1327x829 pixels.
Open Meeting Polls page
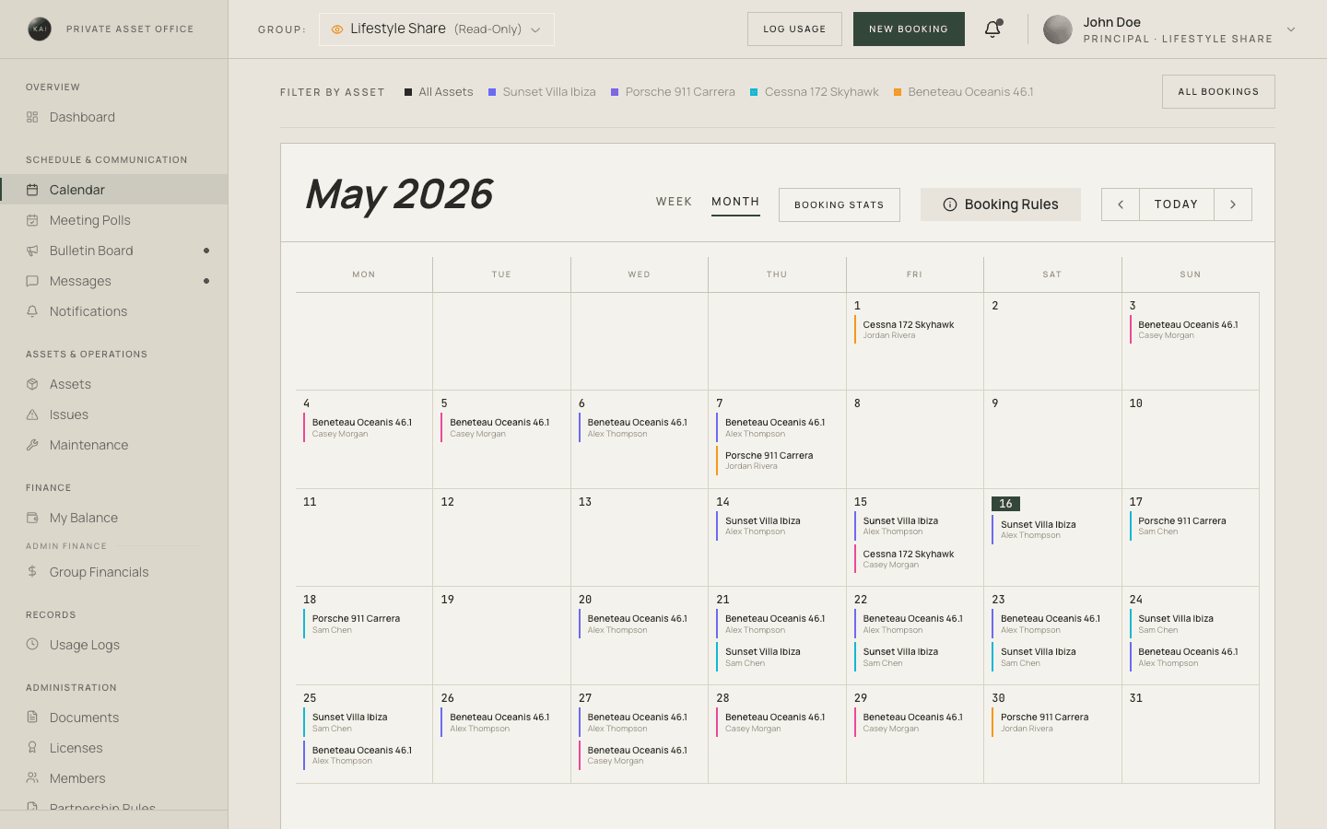tap(114, 220)
